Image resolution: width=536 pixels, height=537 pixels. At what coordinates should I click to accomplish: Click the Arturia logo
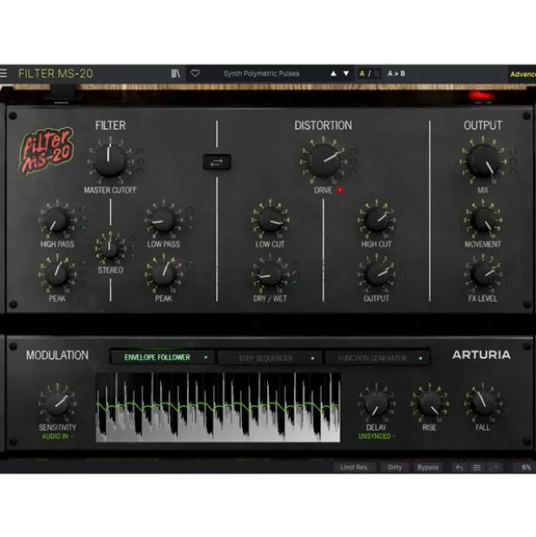point(481,355)
